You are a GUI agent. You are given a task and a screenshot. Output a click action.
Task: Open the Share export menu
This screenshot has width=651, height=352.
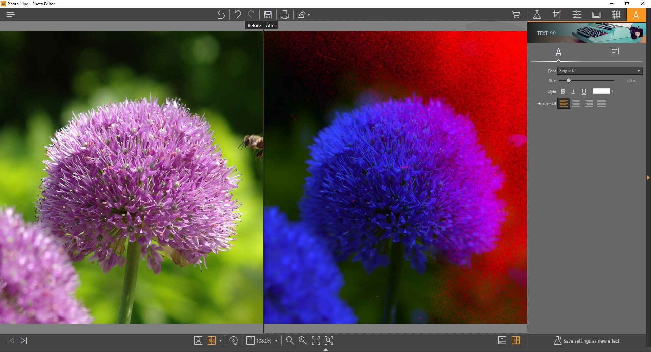coord(303,15)
